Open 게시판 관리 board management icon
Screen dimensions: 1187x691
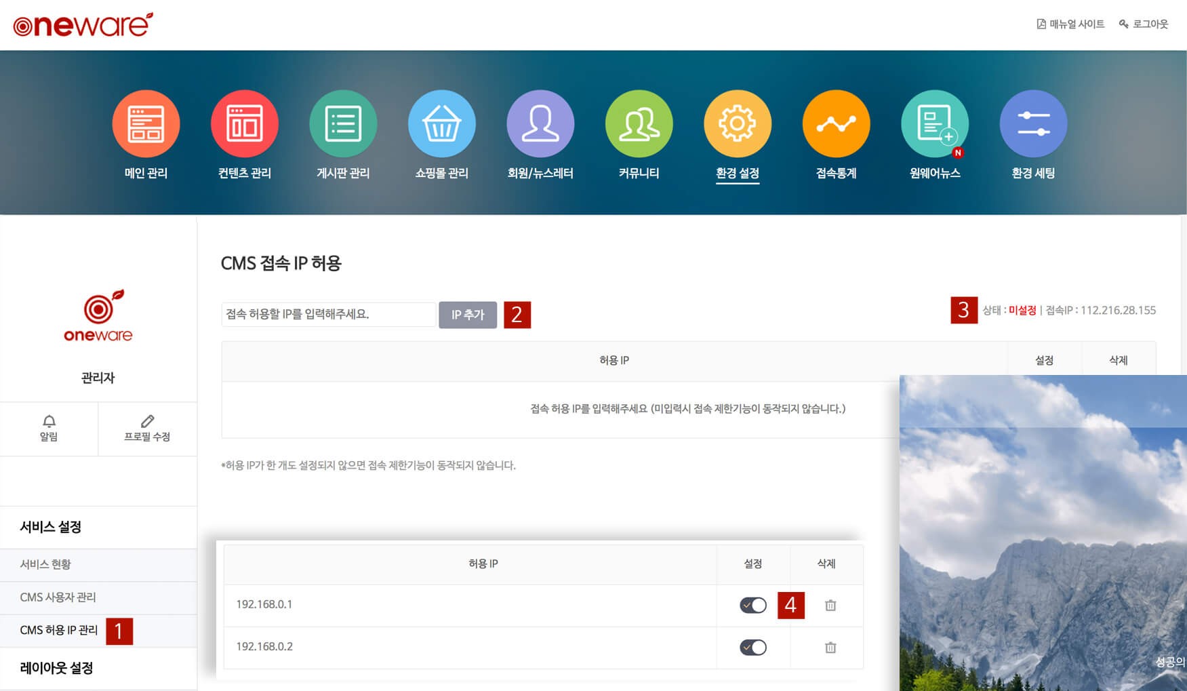[x=343, y=123]
